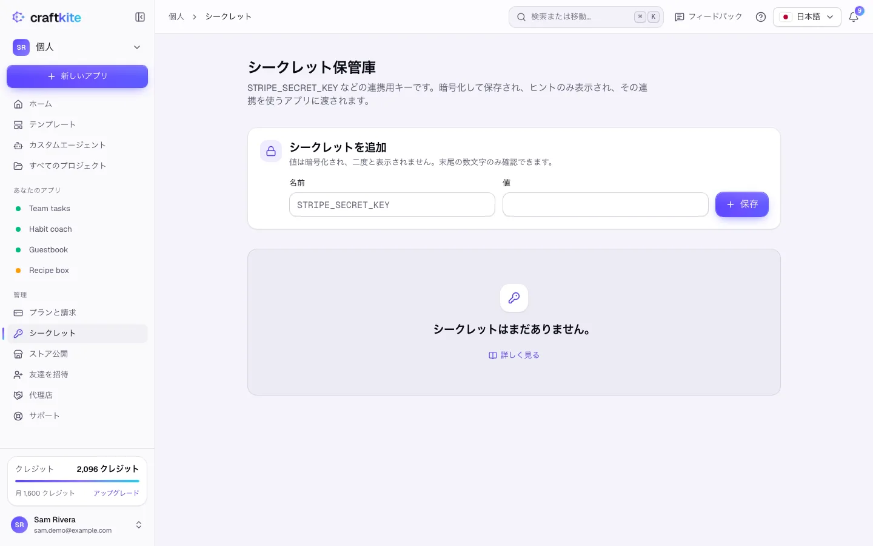
Task: Click the 新しいアプリ button
Action: pyautogui.click(x=77, y=76)
